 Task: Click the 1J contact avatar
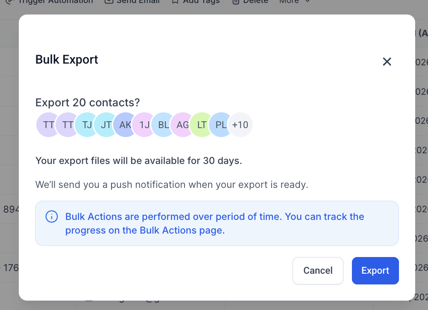[144, 125]
